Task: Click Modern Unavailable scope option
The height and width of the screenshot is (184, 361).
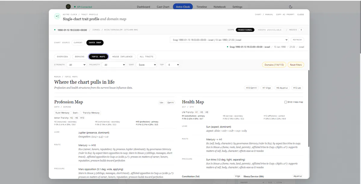Action: (x=270, y=30)
